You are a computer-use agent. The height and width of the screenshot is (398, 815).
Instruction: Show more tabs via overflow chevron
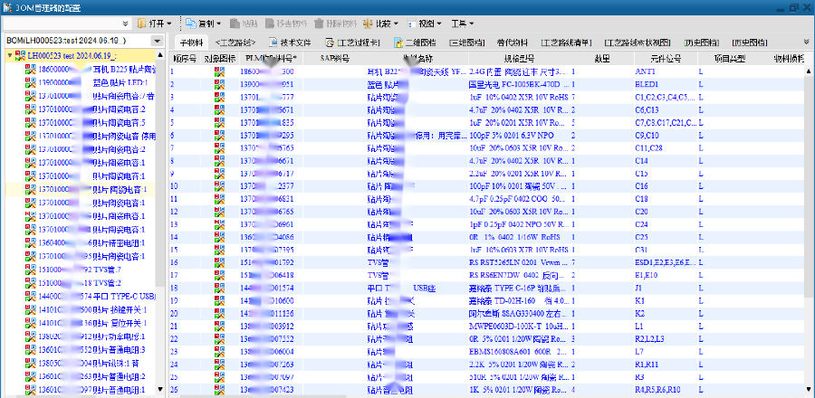[807, 42]
